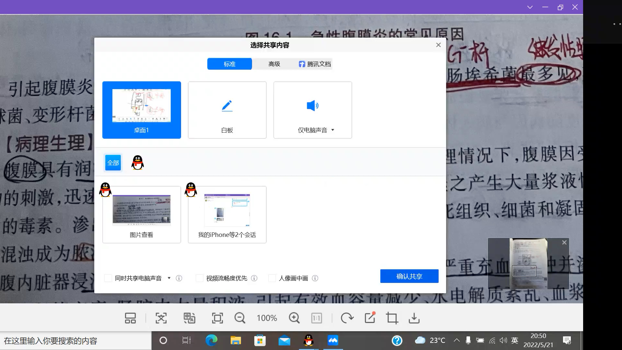Show info for 人像画中画
Screen dimensions: 622x350
pyautogui.click(x=315, y=278)
